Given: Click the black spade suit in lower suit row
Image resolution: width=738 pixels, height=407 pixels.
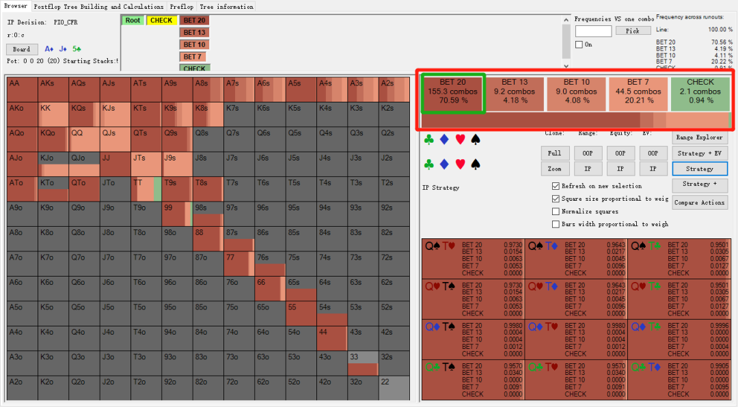Looking at the screenshot, I should pyautogui.click(x=476, y=164).
